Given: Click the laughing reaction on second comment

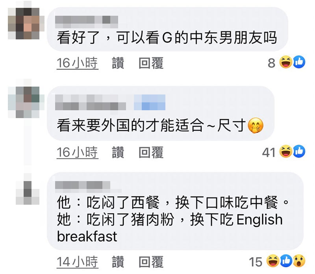Looking at the screenshot, I should [286, 151].
